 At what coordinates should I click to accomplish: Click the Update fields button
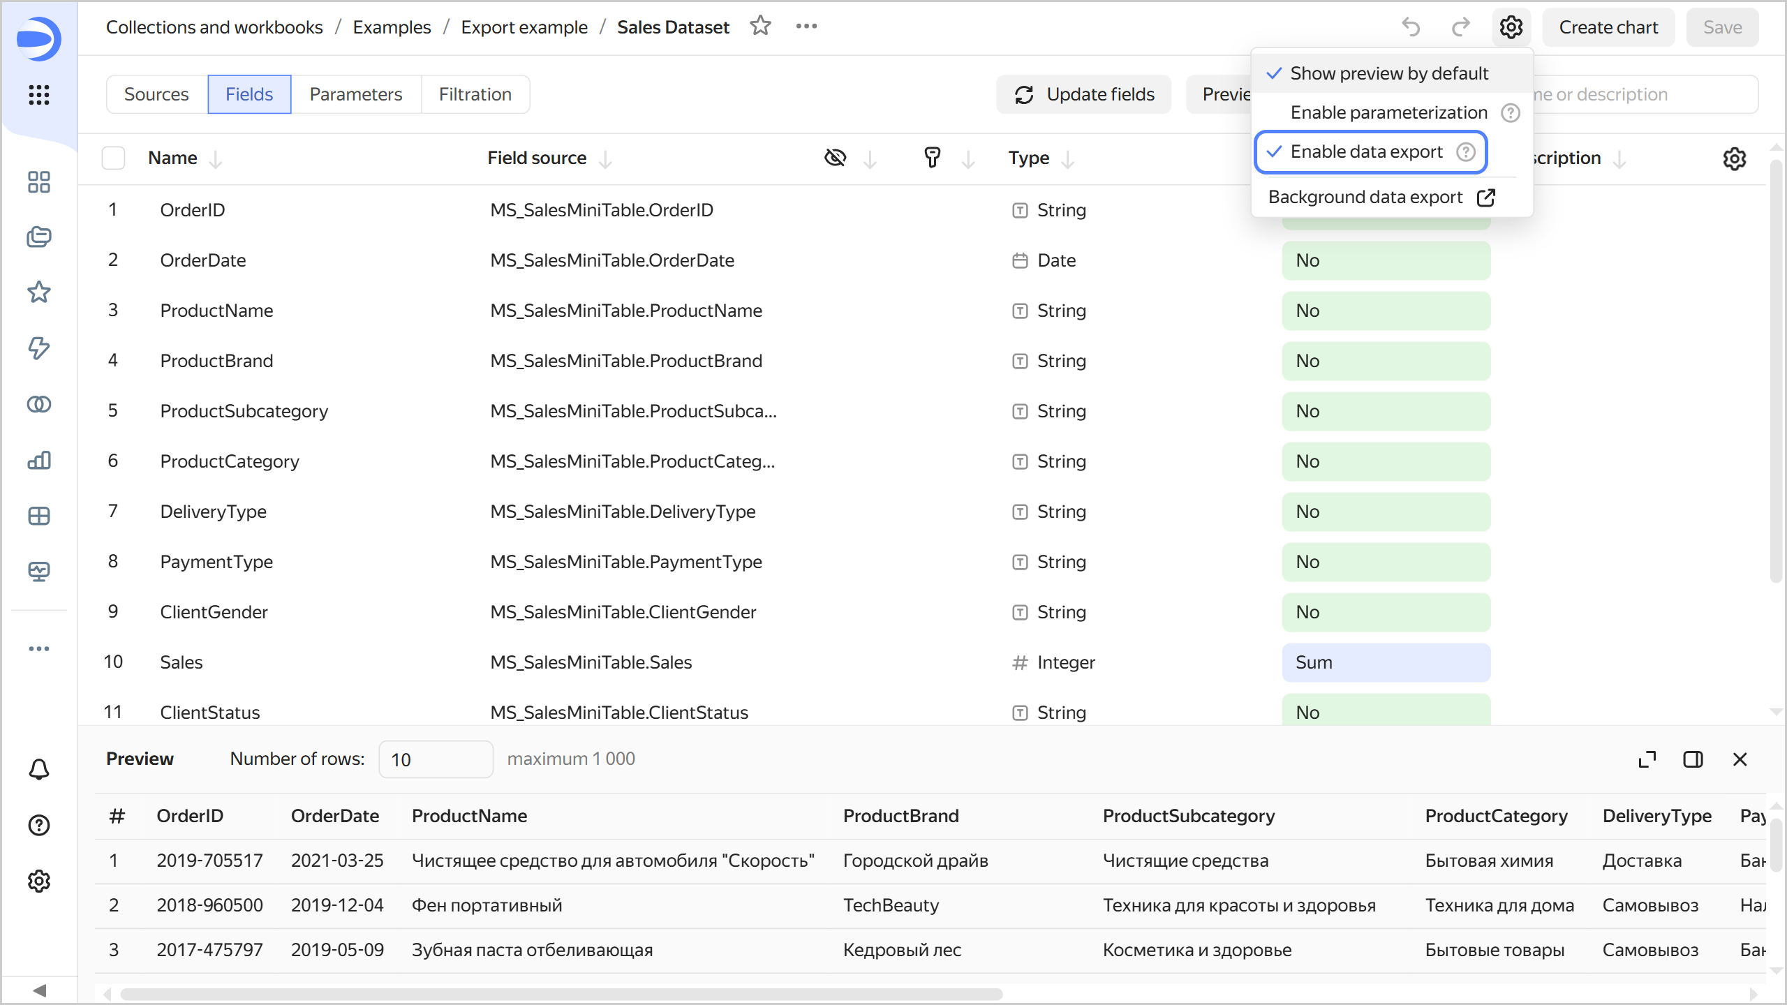(1084, 94)
